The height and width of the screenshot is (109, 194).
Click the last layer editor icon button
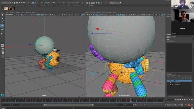(x=190, y=78)
